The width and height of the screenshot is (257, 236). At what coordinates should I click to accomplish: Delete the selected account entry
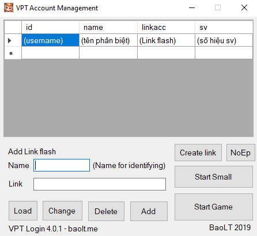[x=106, y=211]
